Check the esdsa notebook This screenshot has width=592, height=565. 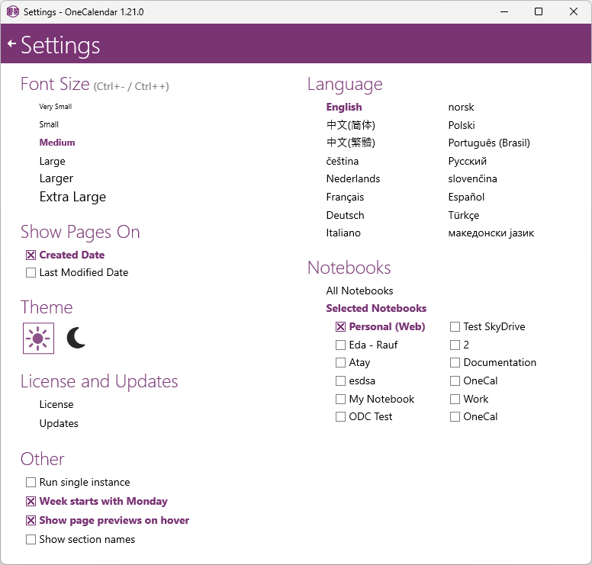[340, 380]
